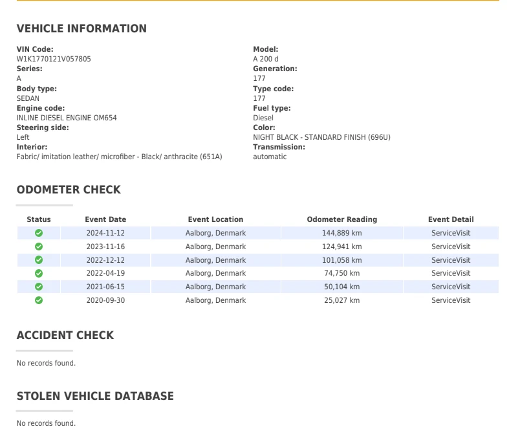Click the Stolen Vehicle Database heading
The image size is (509, 440).
(95, 396)
